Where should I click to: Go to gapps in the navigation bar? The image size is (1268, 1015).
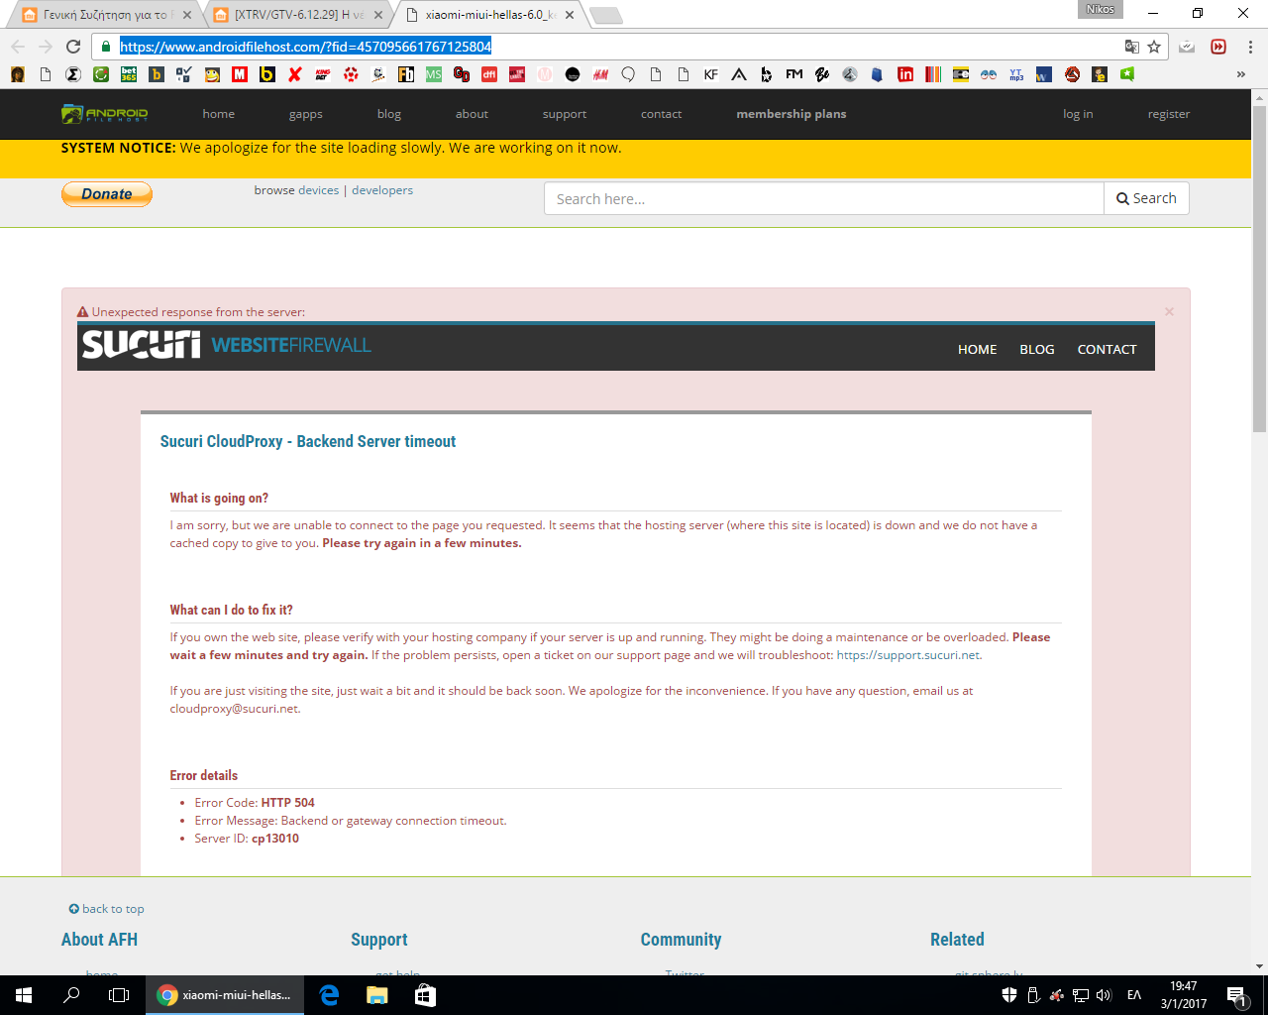tap(305, 114)
